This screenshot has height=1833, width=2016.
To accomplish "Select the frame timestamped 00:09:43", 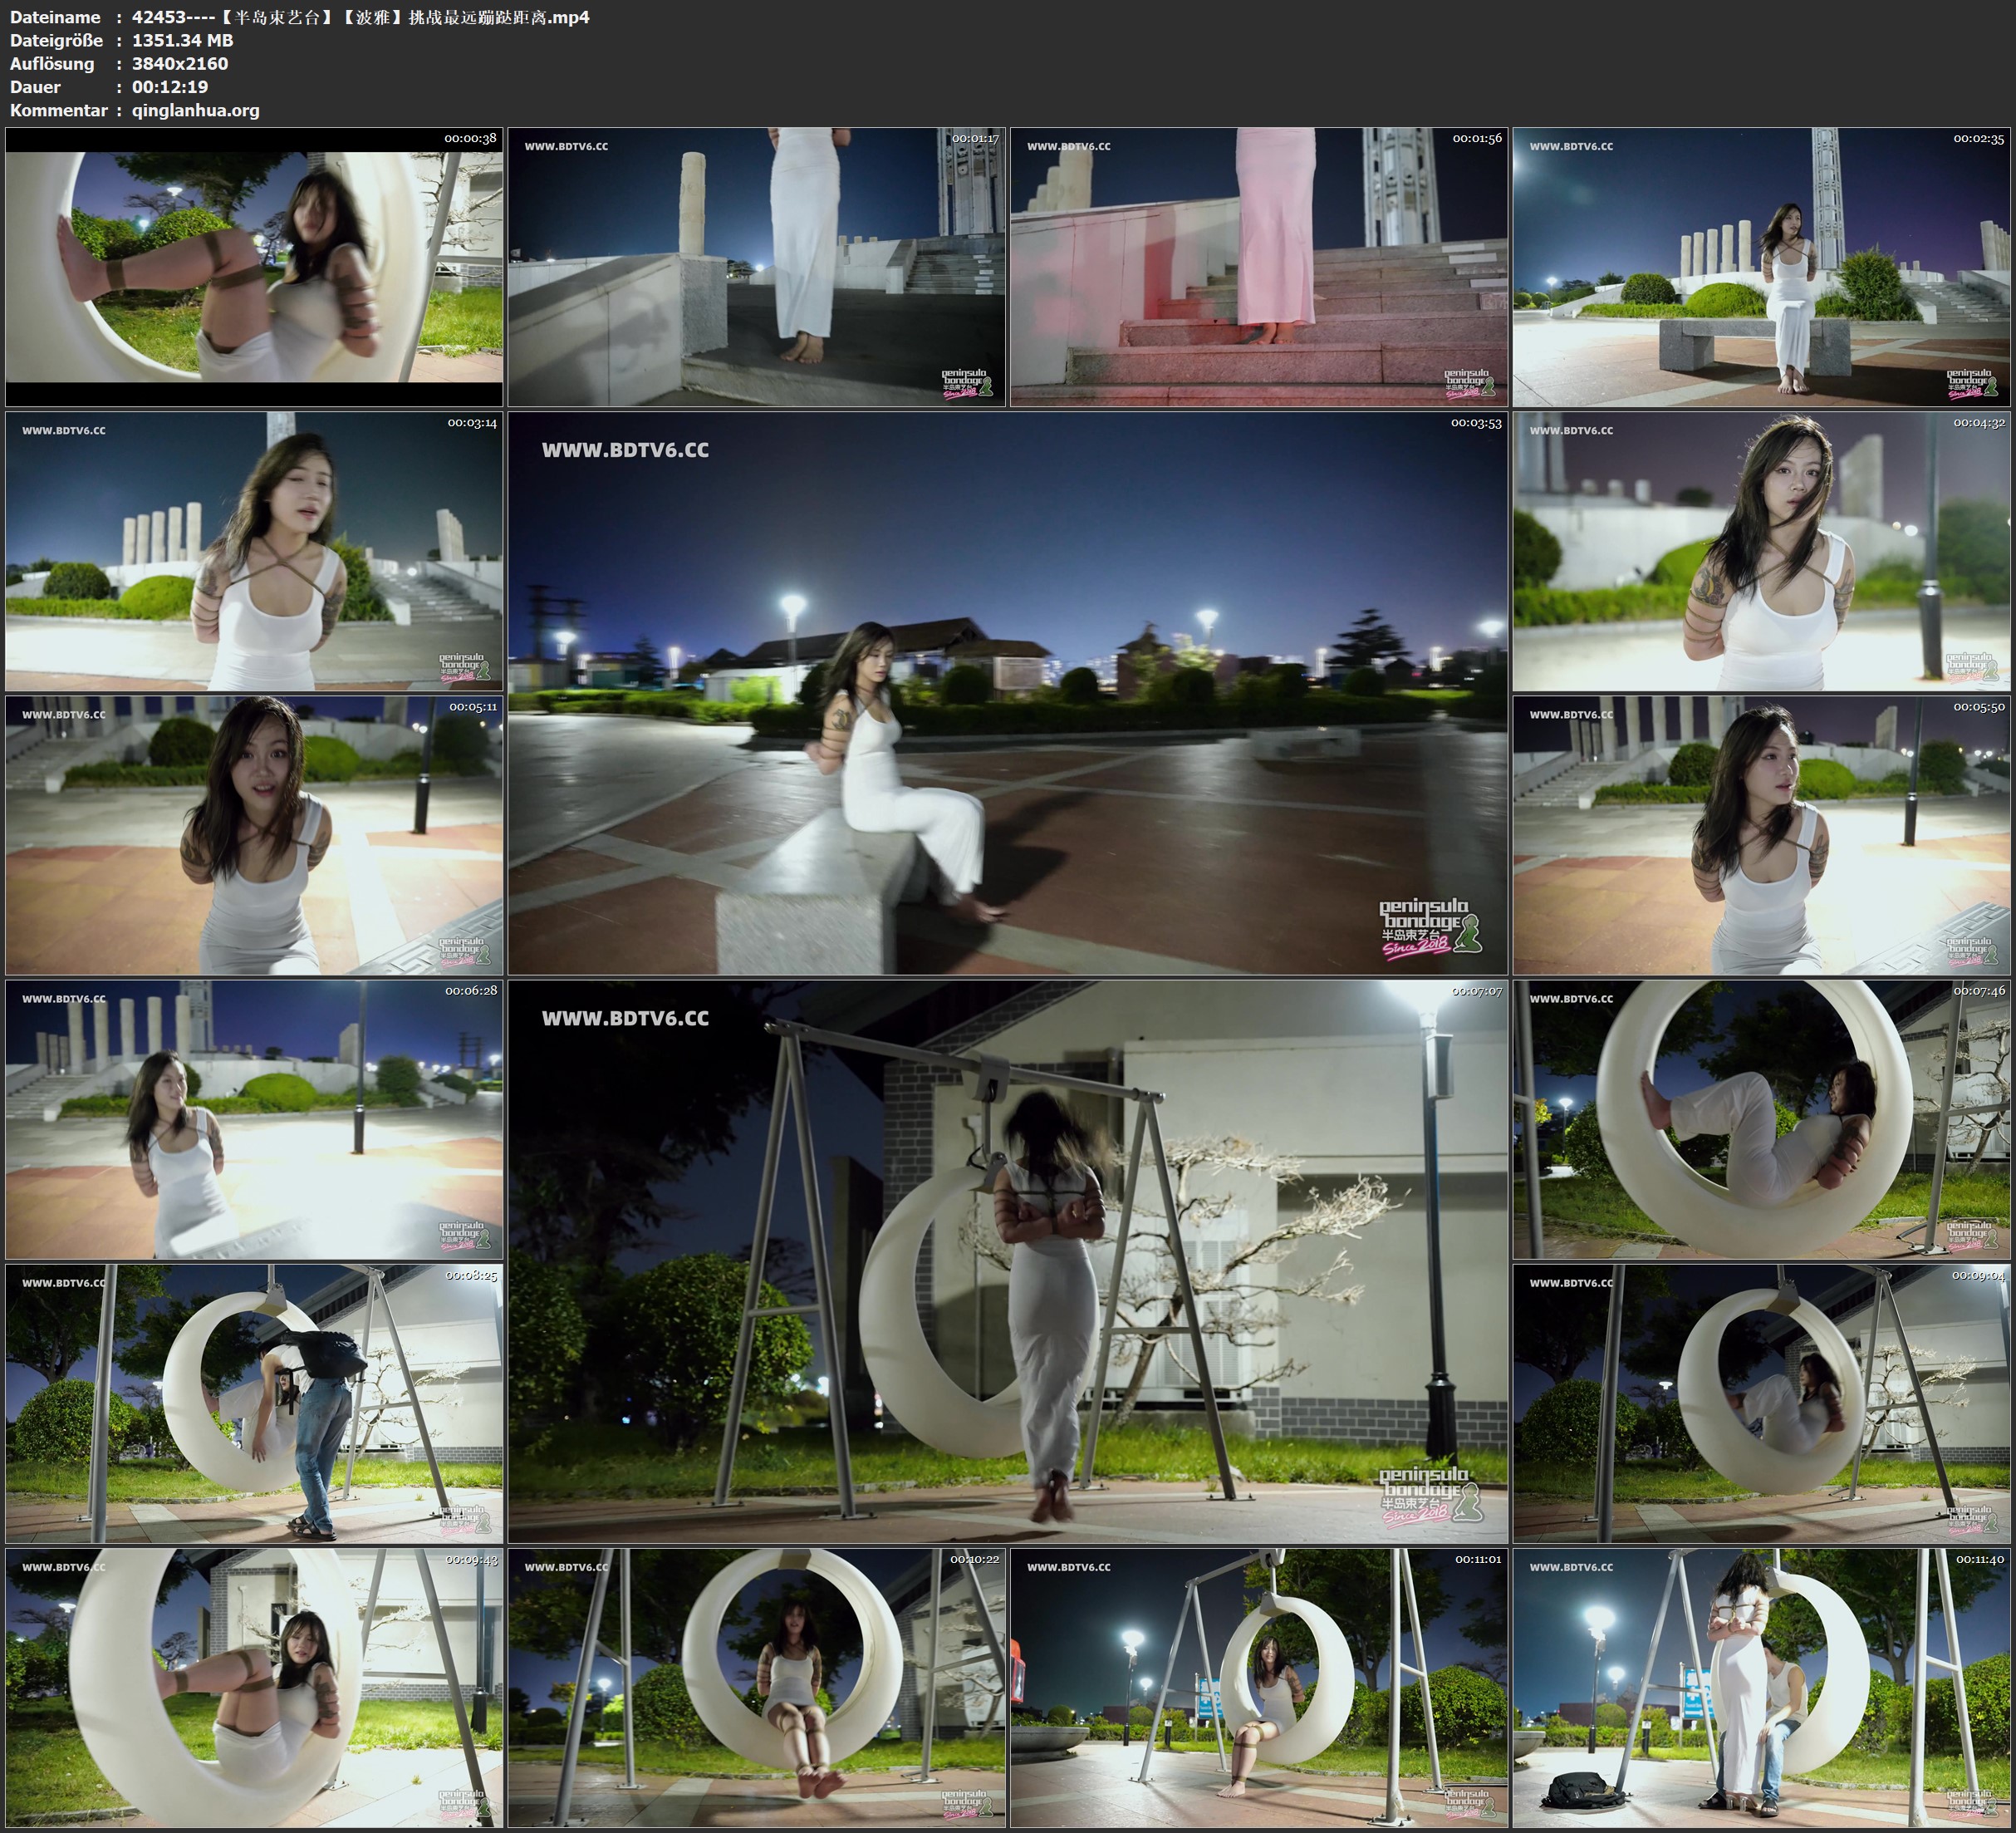I will coord(254,1687).
